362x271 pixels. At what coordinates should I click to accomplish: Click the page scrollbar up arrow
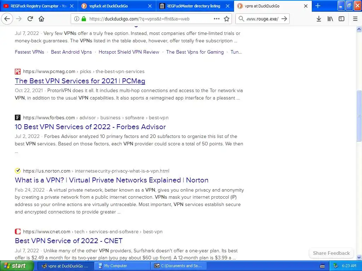pos(359,29)
